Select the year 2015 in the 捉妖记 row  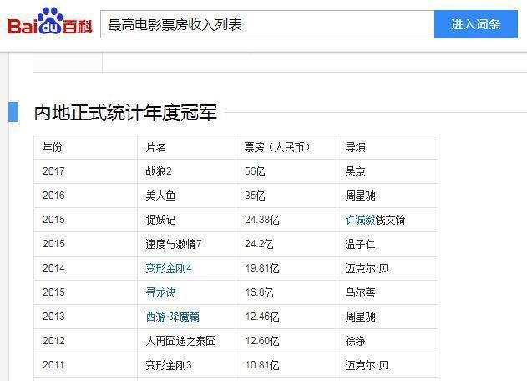tap(86, 220)
